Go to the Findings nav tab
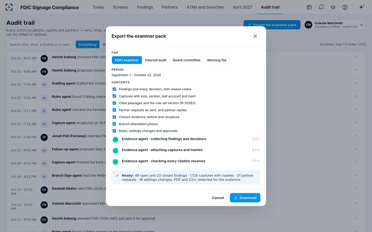This screenshot has height=232, width=372. pos(145,7)
